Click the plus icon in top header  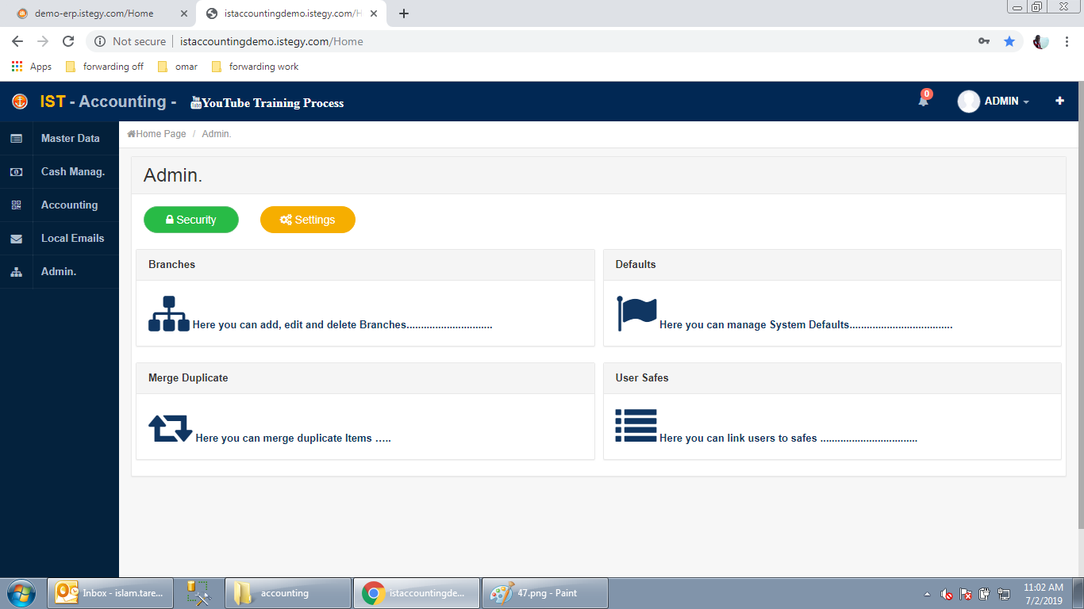click(x=1059, y=101)
